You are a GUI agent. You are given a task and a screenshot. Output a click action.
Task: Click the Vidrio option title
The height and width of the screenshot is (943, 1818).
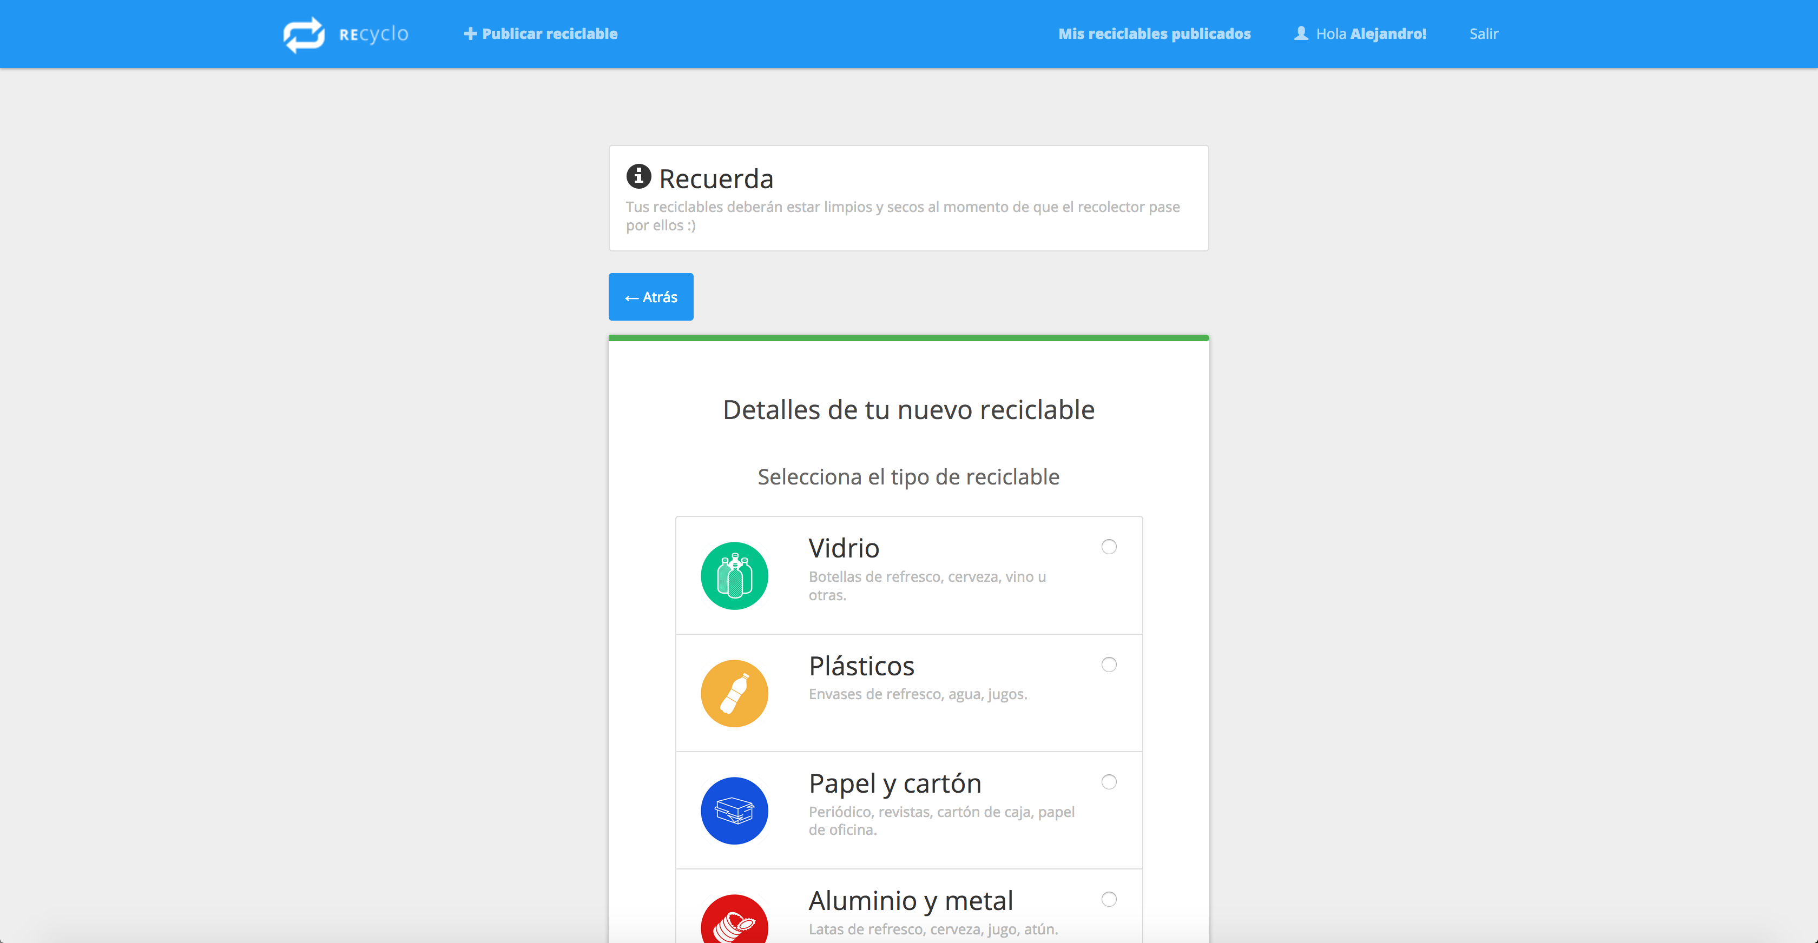pyautogui.click(x=844, y=548)
